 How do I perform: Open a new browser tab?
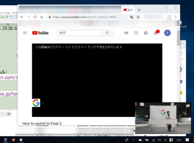139,10
